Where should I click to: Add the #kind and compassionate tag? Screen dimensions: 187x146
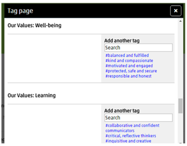[129, 61]
